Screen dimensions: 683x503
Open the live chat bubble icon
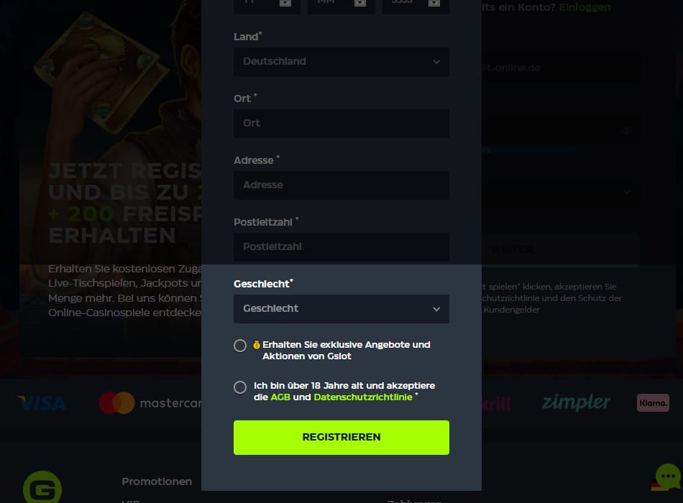(668, 476)
